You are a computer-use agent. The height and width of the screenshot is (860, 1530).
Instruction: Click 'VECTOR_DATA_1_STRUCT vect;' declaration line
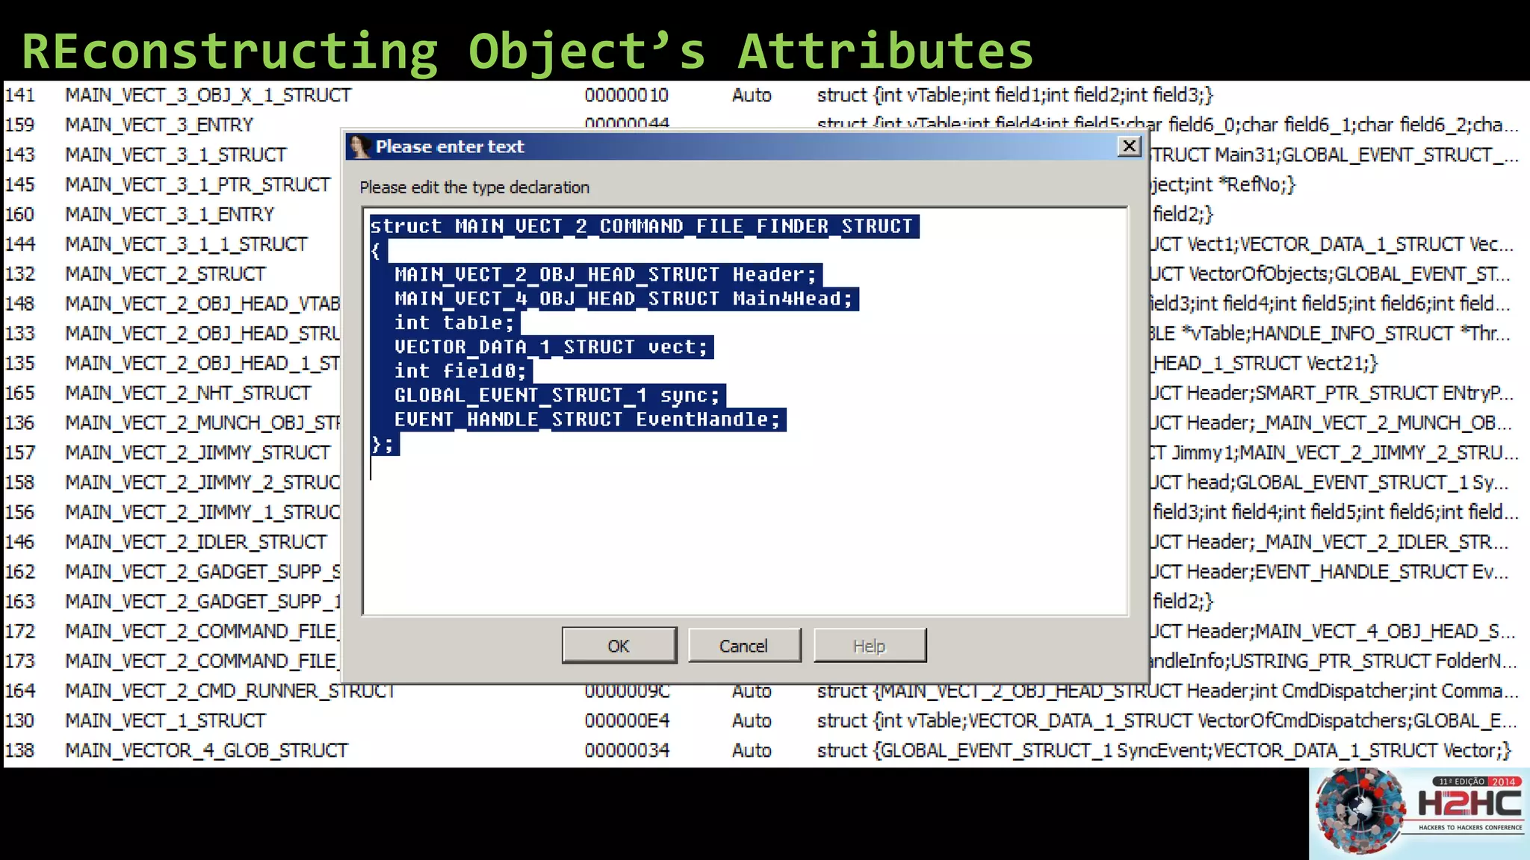551,347
